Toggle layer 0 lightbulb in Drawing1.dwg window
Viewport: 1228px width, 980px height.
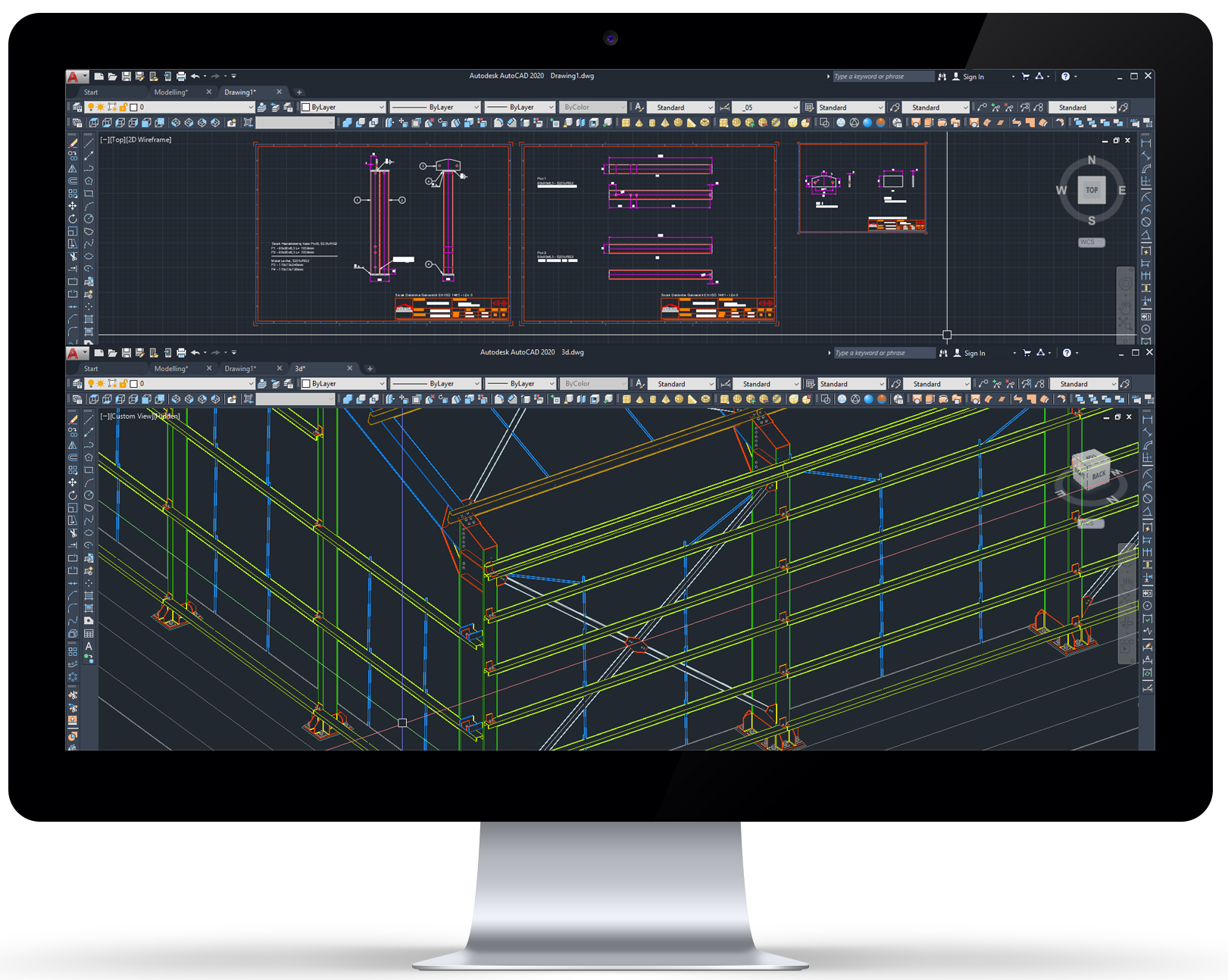pos(91,108)
